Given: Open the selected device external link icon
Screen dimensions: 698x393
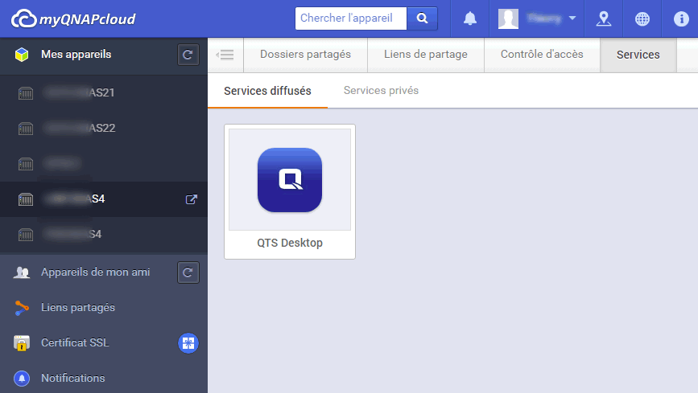Looking at the screenshot, I should 191,199.
